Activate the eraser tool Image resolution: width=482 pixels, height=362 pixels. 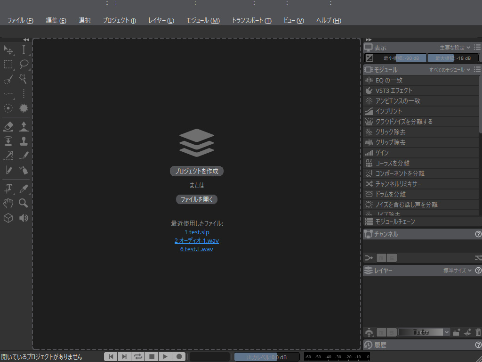tap(8, 126)
